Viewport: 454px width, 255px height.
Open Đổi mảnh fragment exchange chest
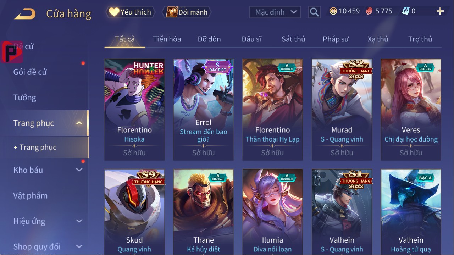pos(187,12)
